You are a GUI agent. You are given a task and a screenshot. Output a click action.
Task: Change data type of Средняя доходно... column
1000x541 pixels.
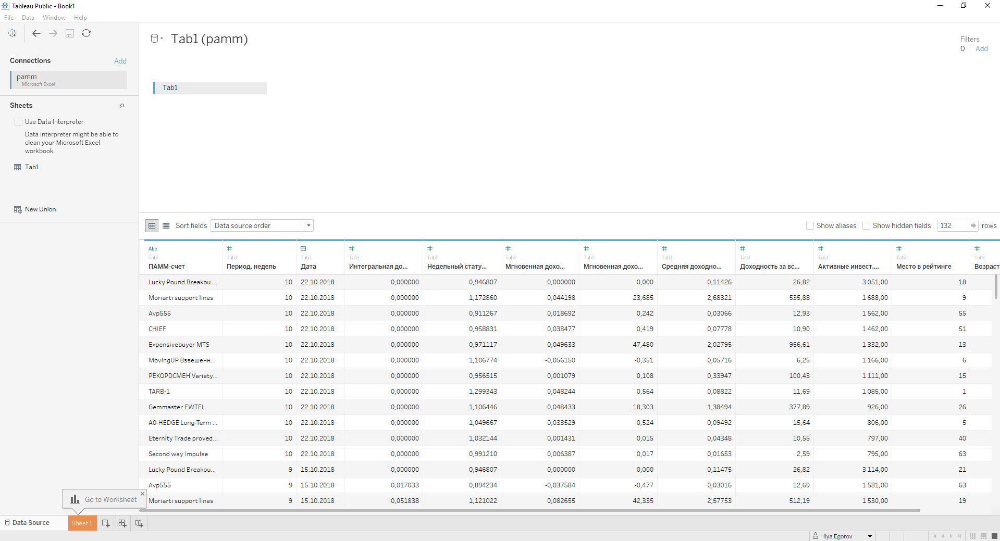[664, 248]
